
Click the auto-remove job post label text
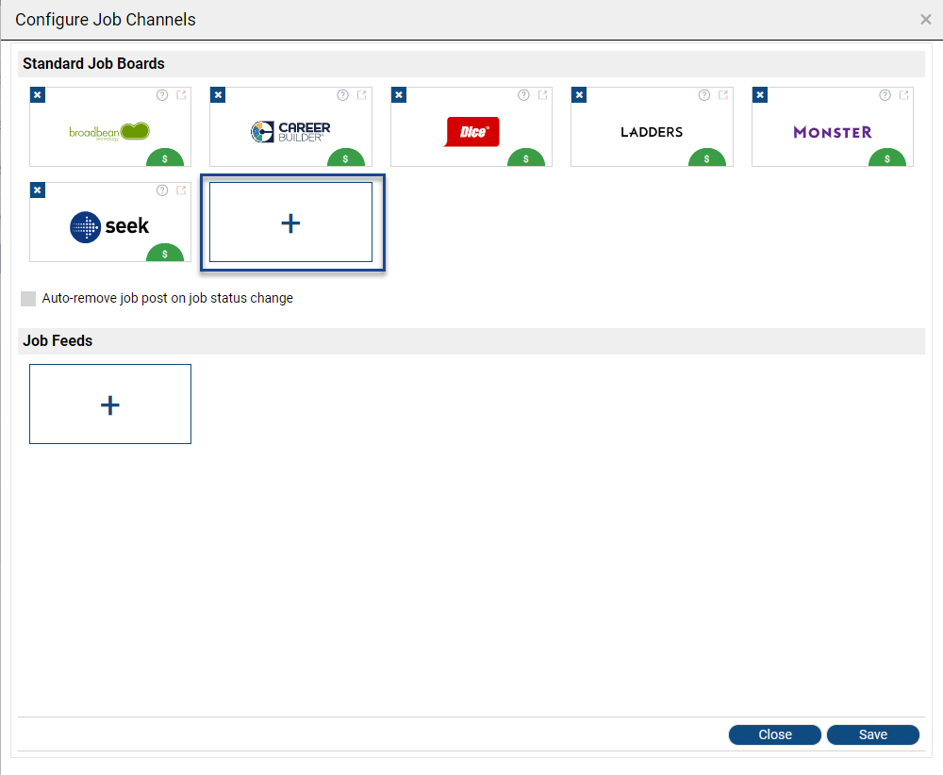tap(168, 298)
